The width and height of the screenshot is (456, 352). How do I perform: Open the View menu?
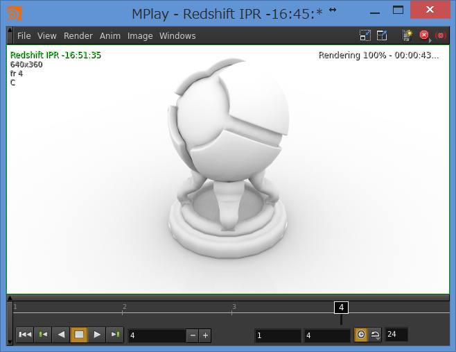pos(47,35)
